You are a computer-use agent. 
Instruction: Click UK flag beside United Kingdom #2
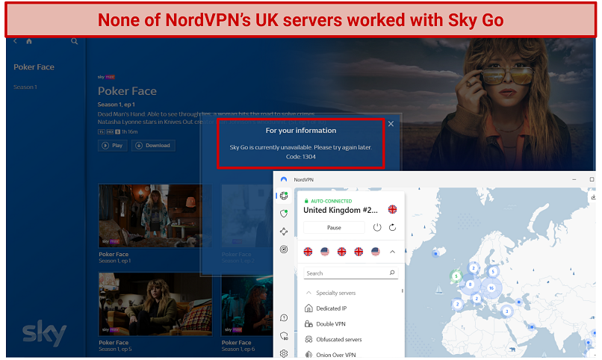click(392, 209)
